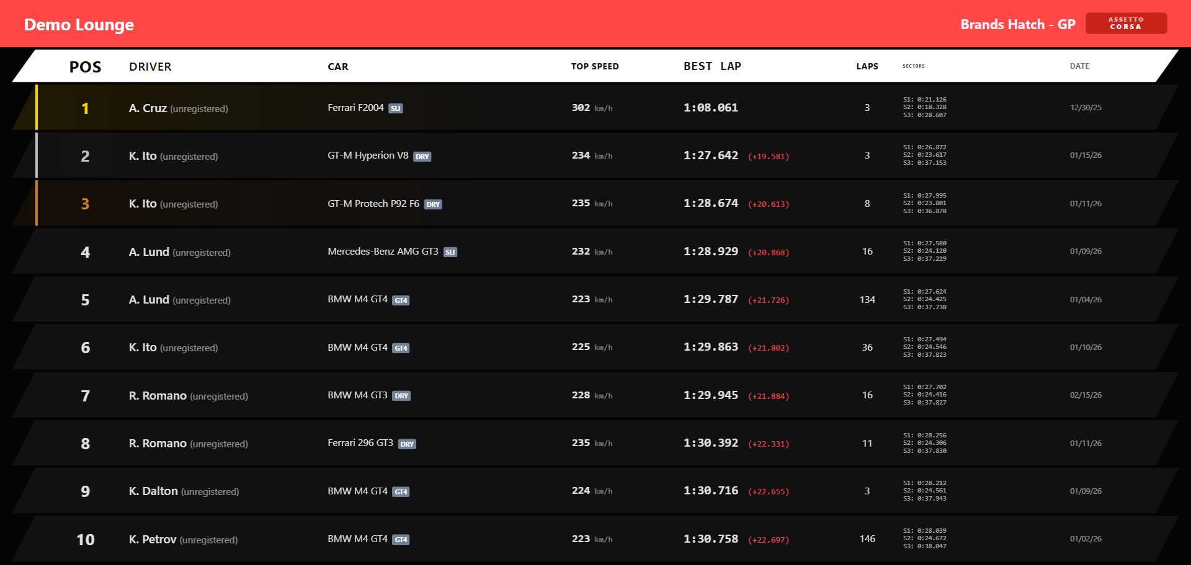The width and height of the screenshot is (1191, 565).
Task: Click the DRY badge beside GT-M Protech P92 F6
Action: pyautogui.click(x=433, y=204)
